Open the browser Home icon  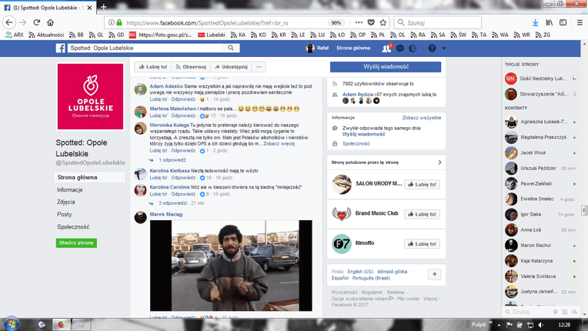(50, 22)
